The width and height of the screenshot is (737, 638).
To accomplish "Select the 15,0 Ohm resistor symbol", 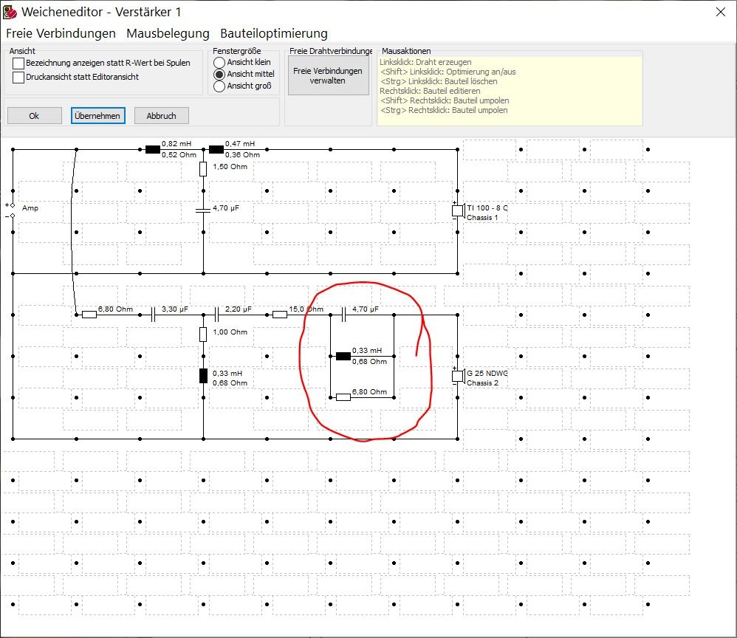I will click(280, 315).
